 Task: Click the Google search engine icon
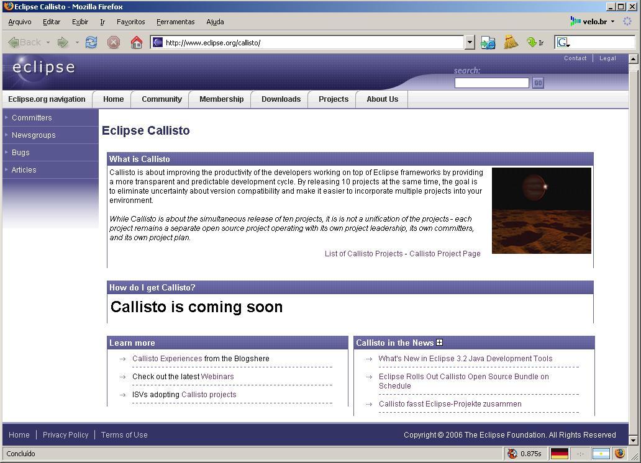563,42
